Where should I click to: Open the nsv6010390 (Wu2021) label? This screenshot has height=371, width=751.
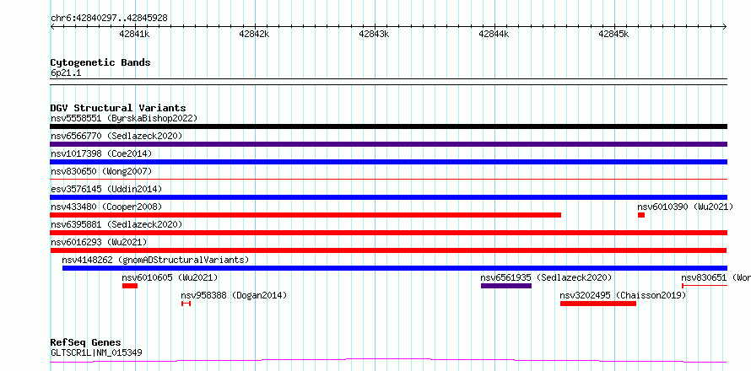(x=685, y=207)
